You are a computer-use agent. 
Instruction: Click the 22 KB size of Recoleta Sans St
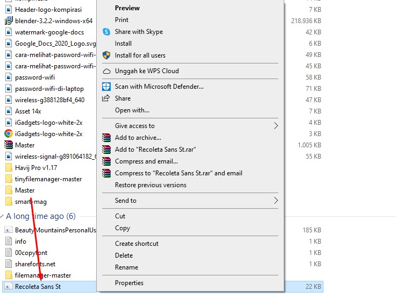[313, 287]
